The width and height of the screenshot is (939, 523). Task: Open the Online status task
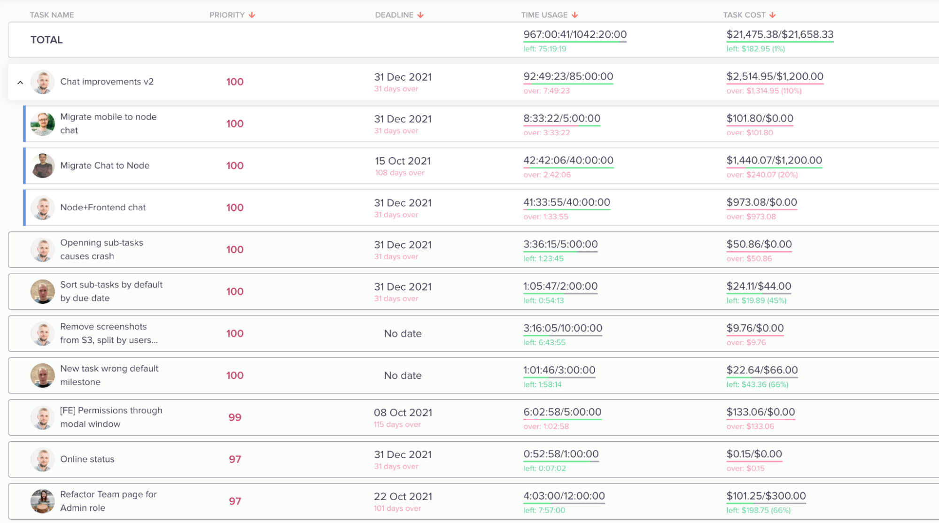[x=87, y=459]
